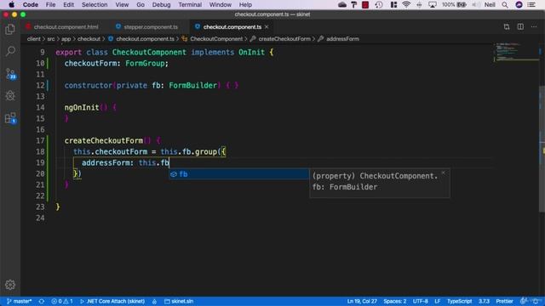Change language mode from TypeScript
The height and width of the screenshot is (306, 545).
tap(459, 301)
